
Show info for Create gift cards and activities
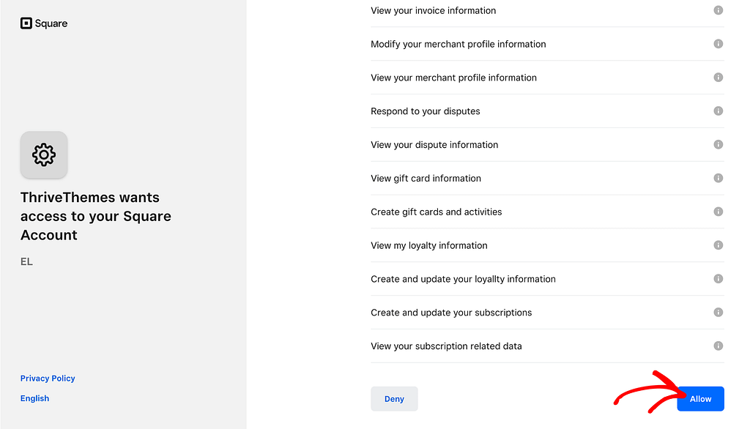pyautogui.click(x=718, y=212)
